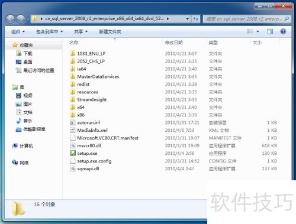Screen dimensions: 296x224
Task: Click the MasterDataServices folder icon
Action: tap(73, 76)
